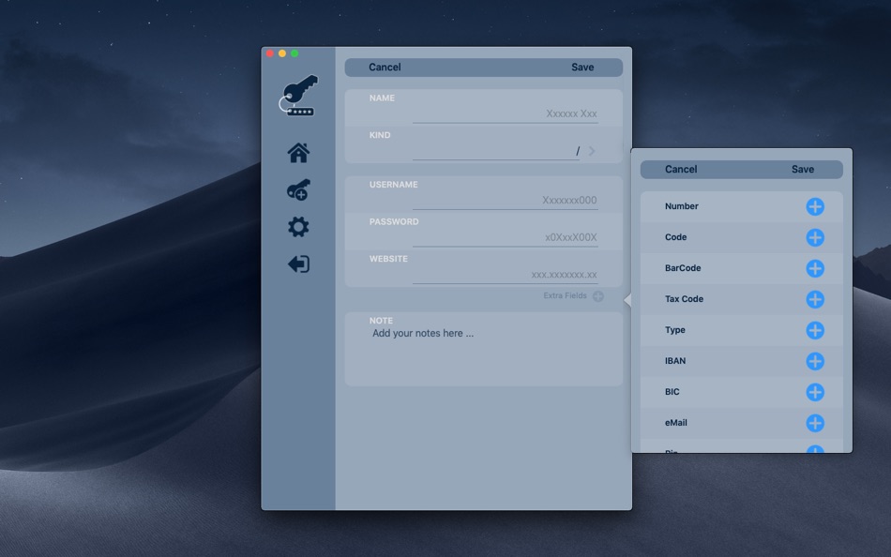Focus the Password input field
The image size is (891, 557).
tap(506, 237)
